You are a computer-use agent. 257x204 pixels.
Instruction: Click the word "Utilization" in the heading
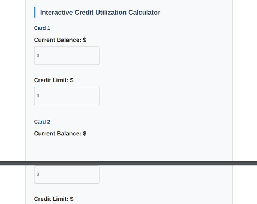[111, 13]
